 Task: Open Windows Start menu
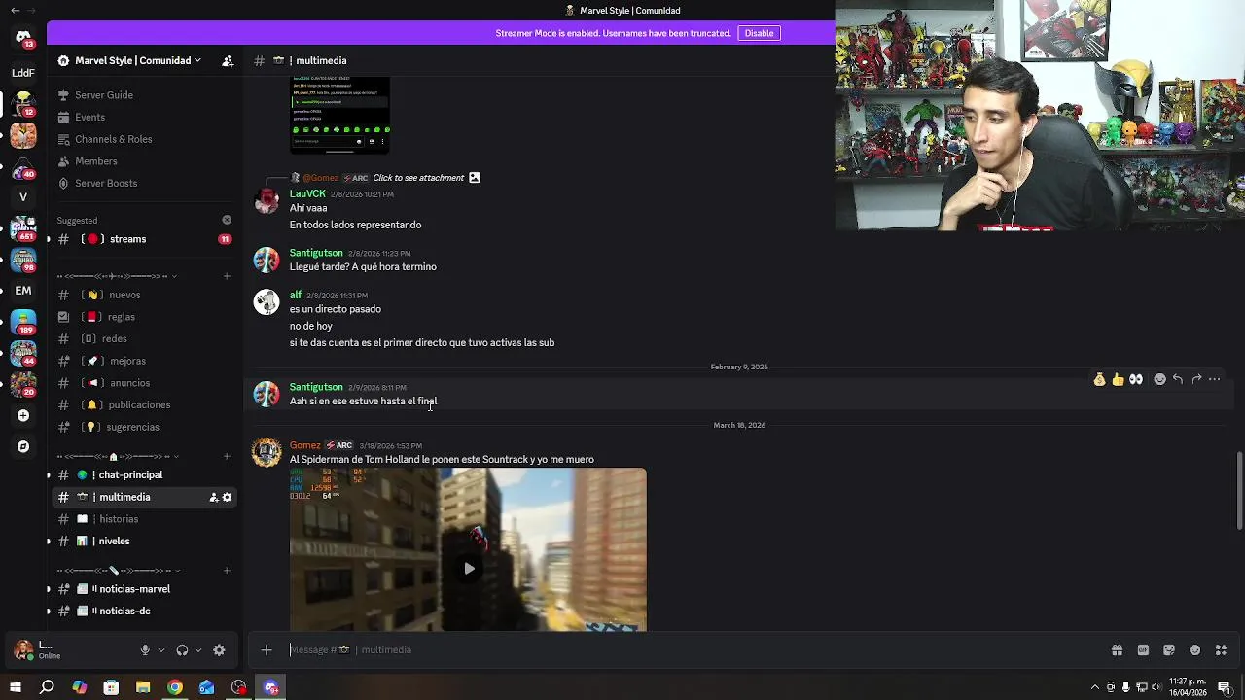point(16,687)
